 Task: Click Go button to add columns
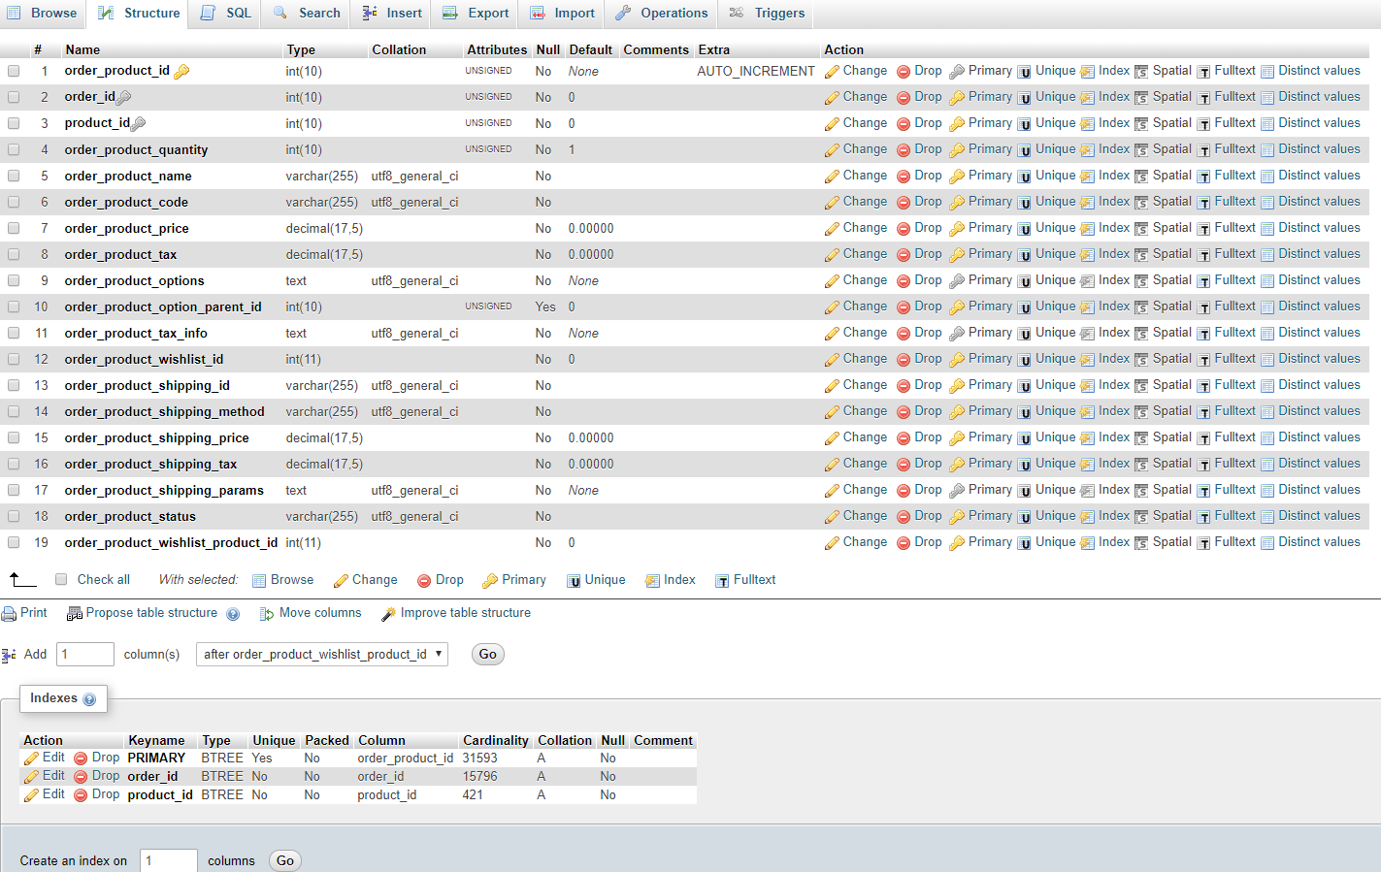488,655
